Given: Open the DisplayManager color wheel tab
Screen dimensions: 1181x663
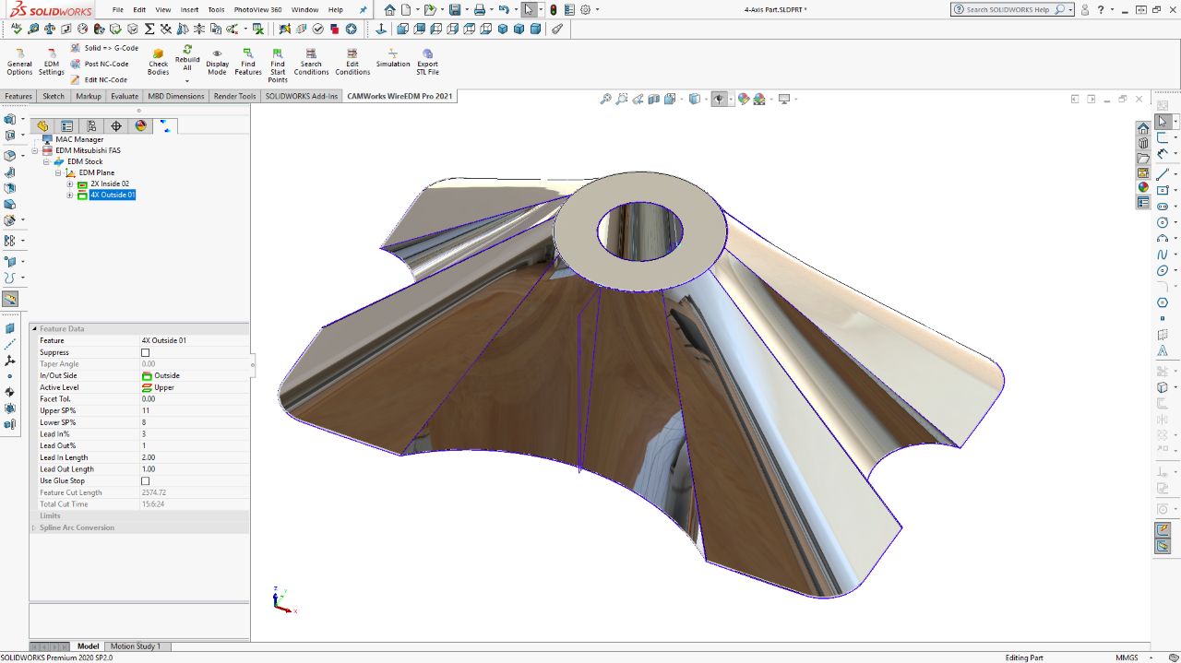Looking at the screenshot, I should (x=140, y=126).
